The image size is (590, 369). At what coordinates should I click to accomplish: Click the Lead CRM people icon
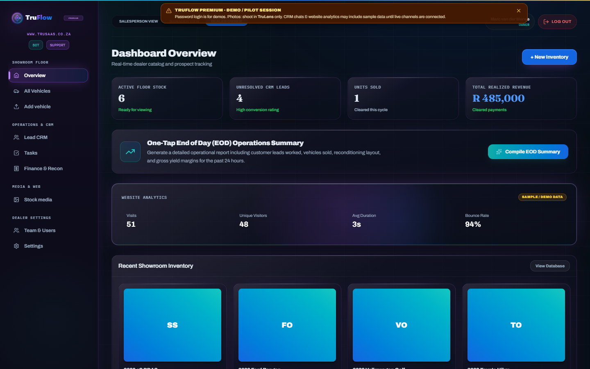pos(16,137)
